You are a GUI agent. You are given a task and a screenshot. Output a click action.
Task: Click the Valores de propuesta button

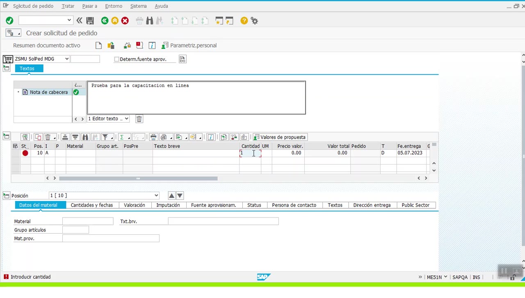pyautogui.click(x=279, y=137)
